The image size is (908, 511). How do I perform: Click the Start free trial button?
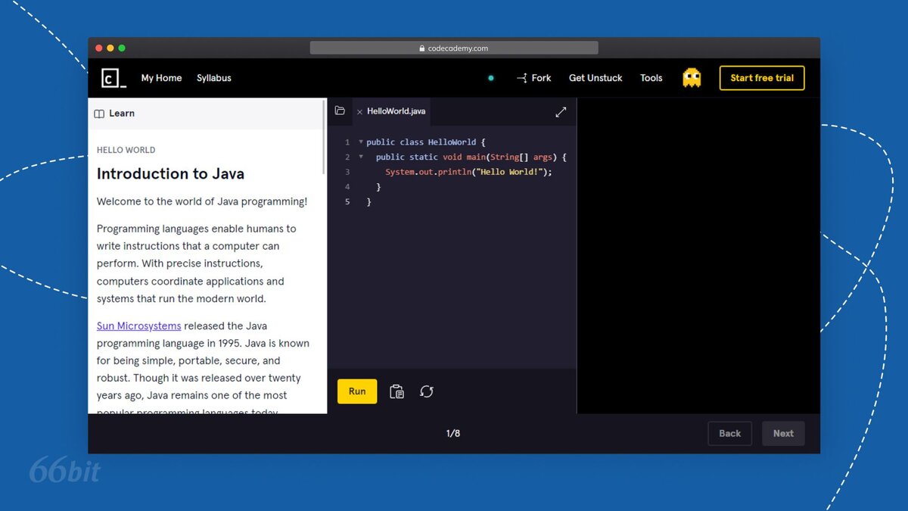(x=762, y=78)
